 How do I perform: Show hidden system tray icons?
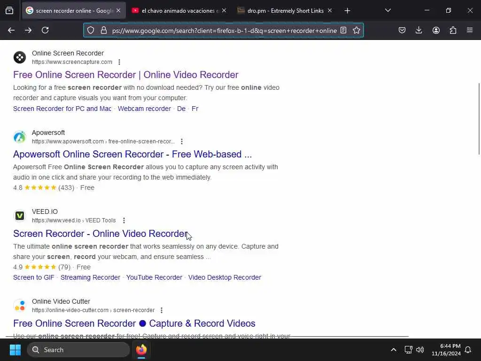click(x=394, y=350)
